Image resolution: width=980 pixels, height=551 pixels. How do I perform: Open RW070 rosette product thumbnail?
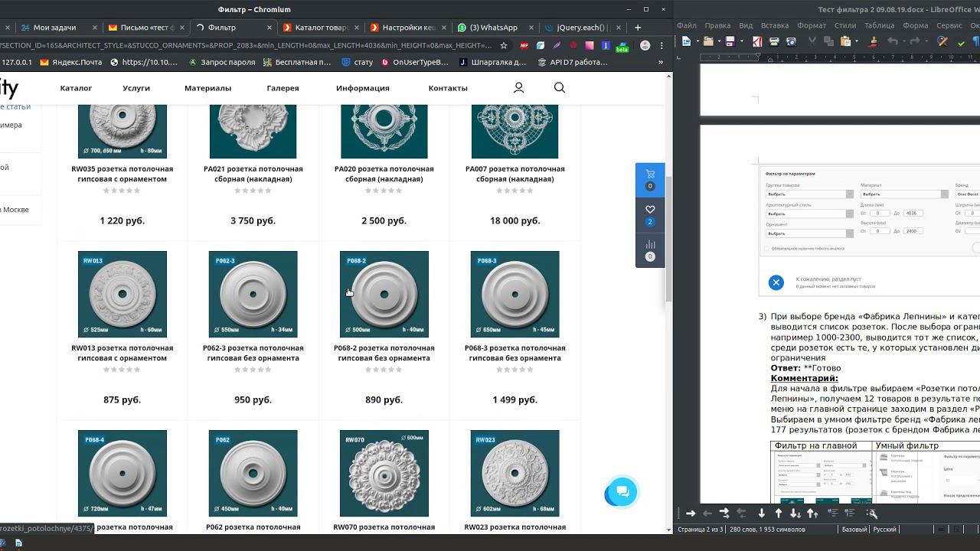(x=384, y=473)
